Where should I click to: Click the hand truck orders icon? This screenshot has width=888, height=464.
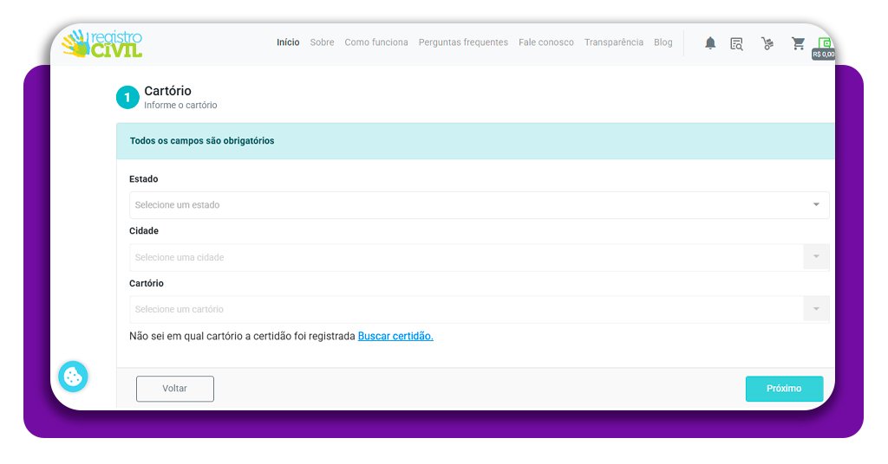(767, 43)
